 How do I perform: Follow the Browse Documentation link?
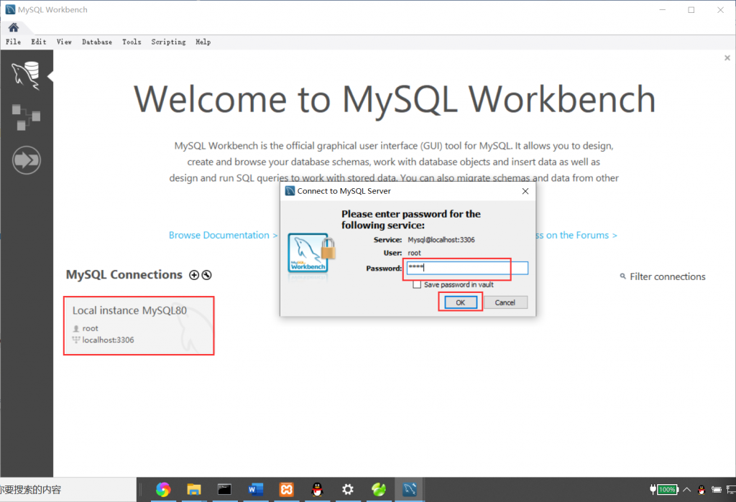[x=223, y=235]
